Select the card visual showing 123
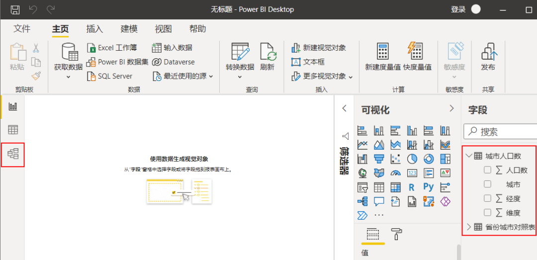The width and height of the screenshot is (537, 260). tap(412, 173)
